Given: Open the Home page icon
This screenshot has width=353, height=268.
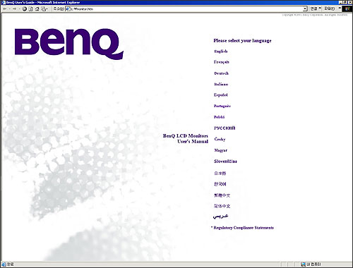Looking at the screenshot, I should pyautogui.click(x=37, y=9).
